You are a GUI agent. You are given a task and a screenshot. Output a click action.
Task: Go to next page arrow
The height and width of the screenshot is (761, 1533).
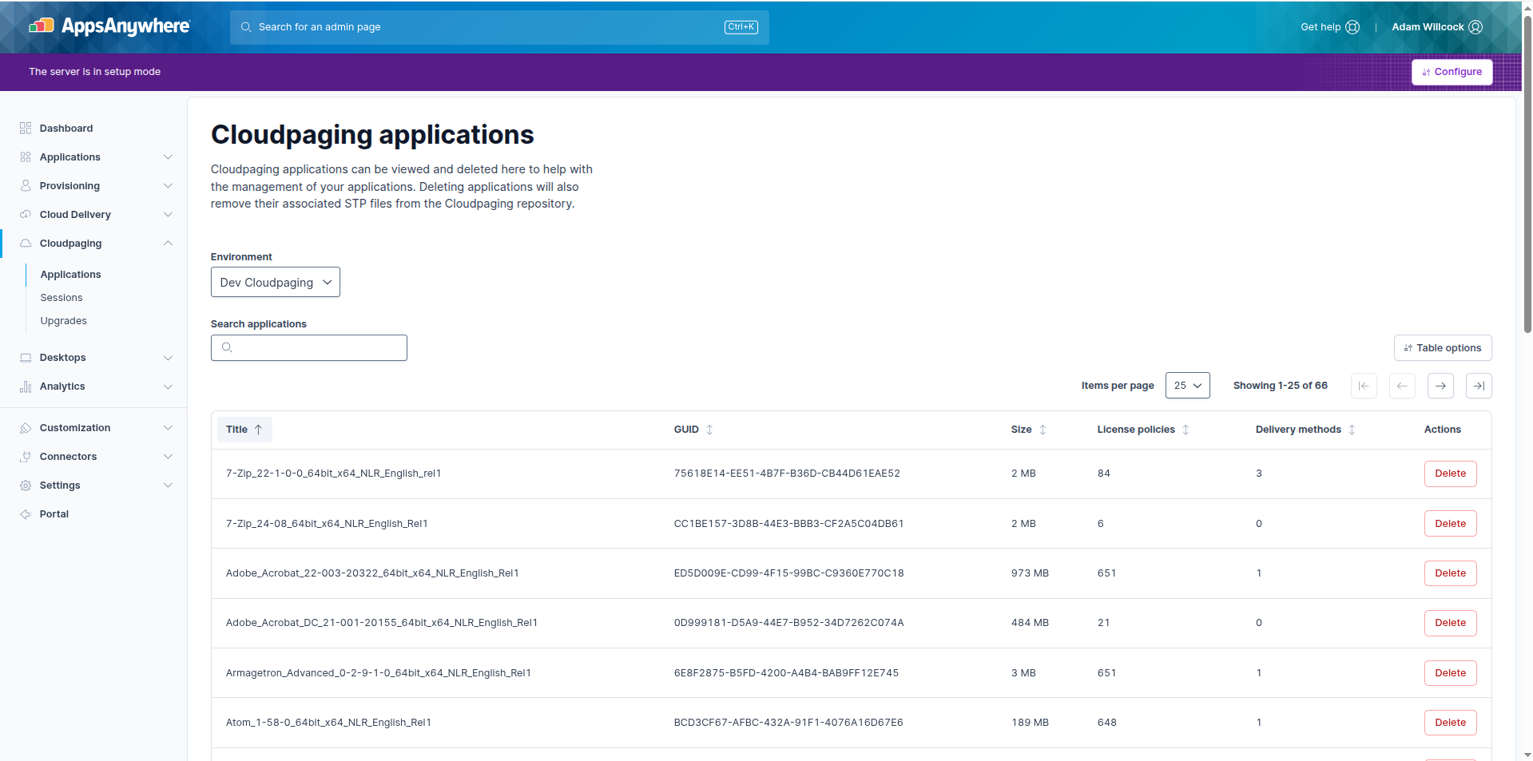[1440, 386]
